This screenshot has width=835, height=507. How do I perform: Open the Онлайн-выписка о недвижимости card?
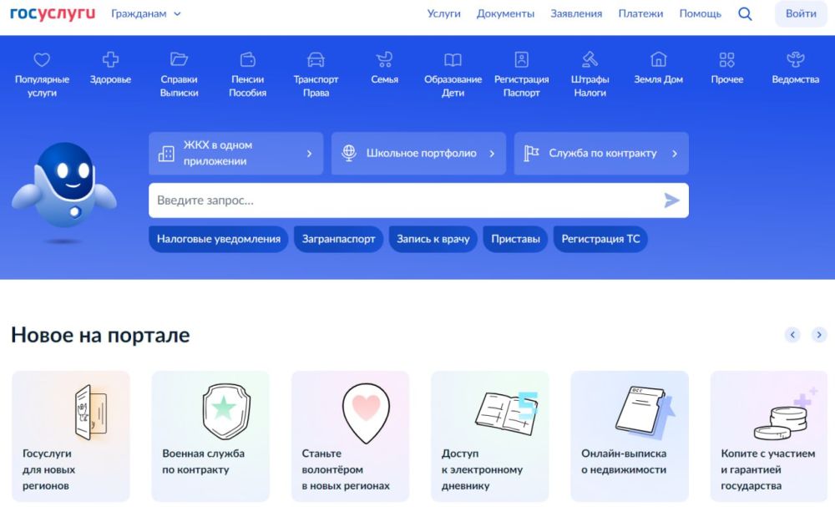629,436
